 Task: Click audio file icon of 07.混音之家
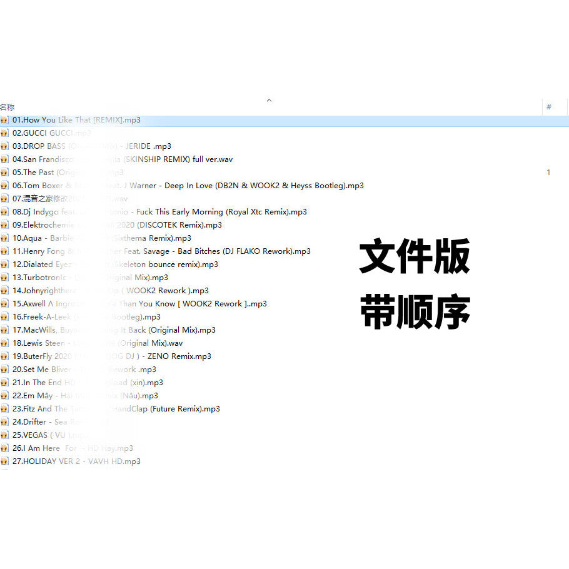[4, 198]
